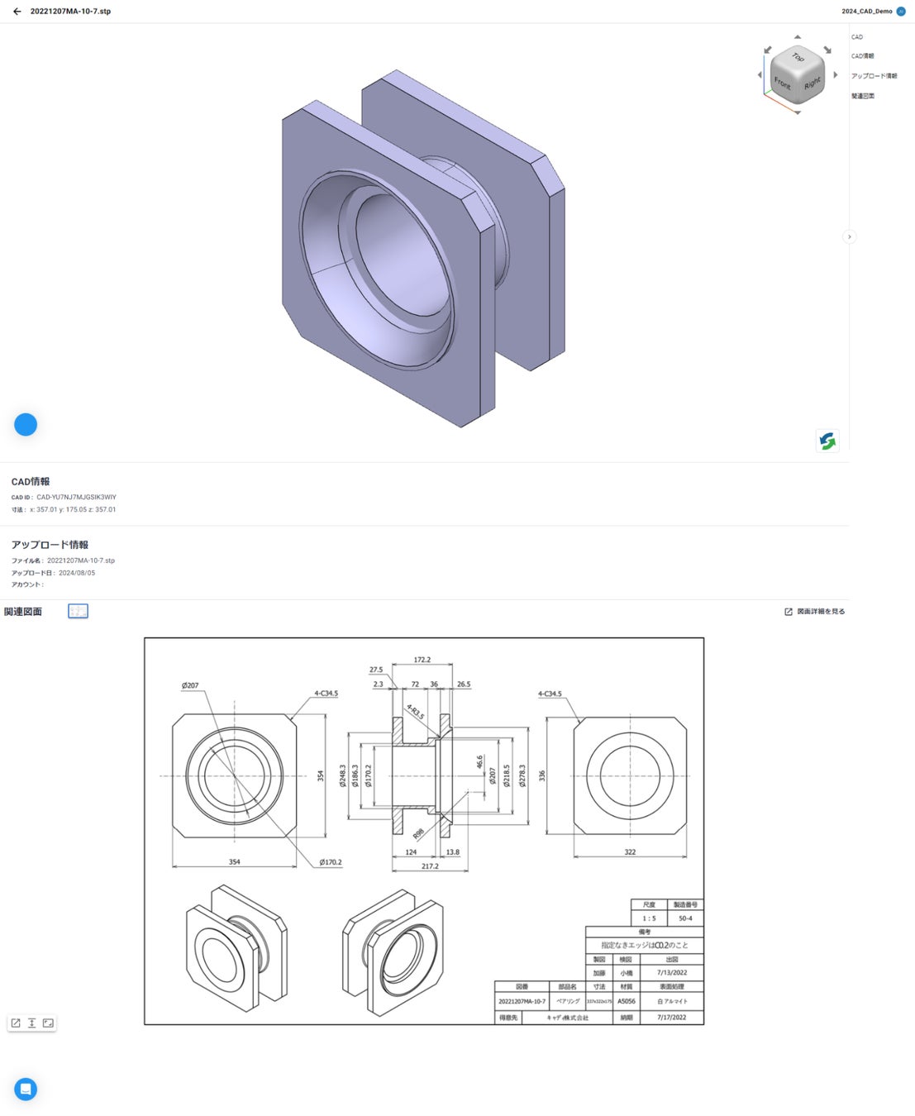
Task: Rotate view with cube's right arrow
Action: (x=836, y=74)
